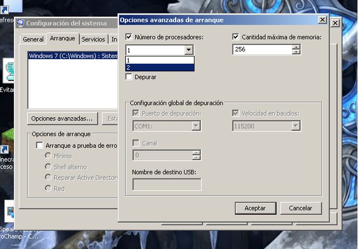Image resolution: width=358 pixels, height=249 pixels.
Task: Toggle the Cantidad máxima de memoria checkbox
Action: (x=235, y=37)
